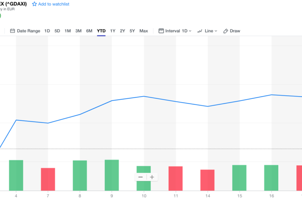Select the 1M range tab
This screenshot has width=302, height=201.
pyautogui.click(x=68, y=31)
